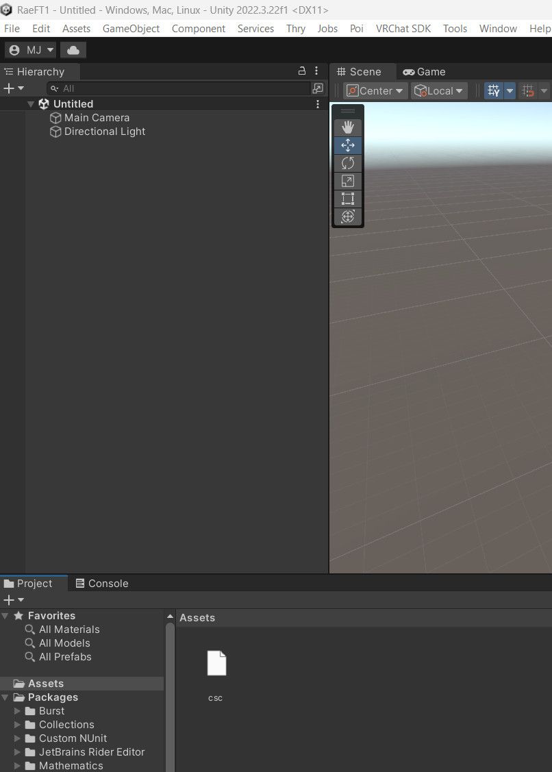Click the Hierarchy search field
Screen dimensions: 552x772
(x=178, y=88)
